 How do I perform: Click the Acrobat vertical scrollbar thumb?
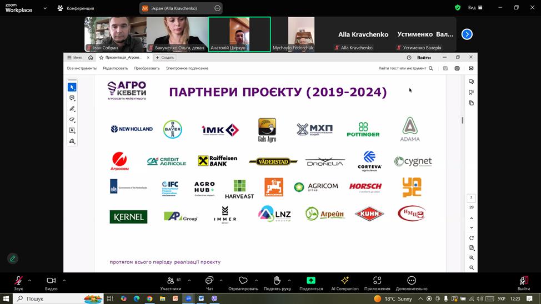pyautogui.click(x=462, y=120)
